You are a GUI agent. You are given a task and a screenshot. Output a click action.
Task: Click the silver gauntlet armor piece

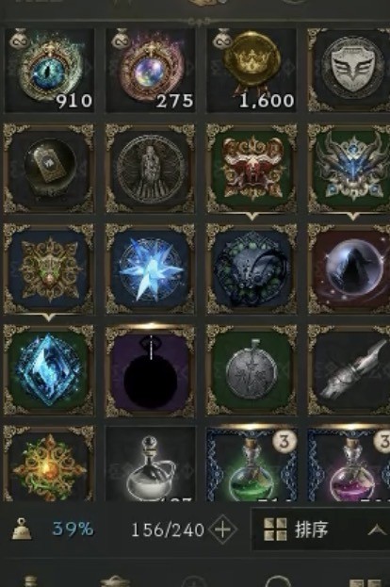pyautogui.click(x=349, y=370)
